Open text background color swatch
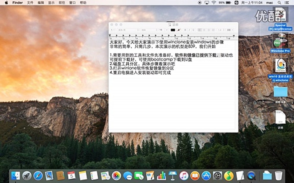The height and width of the screenshot is (183, 294). coord(179,30)
